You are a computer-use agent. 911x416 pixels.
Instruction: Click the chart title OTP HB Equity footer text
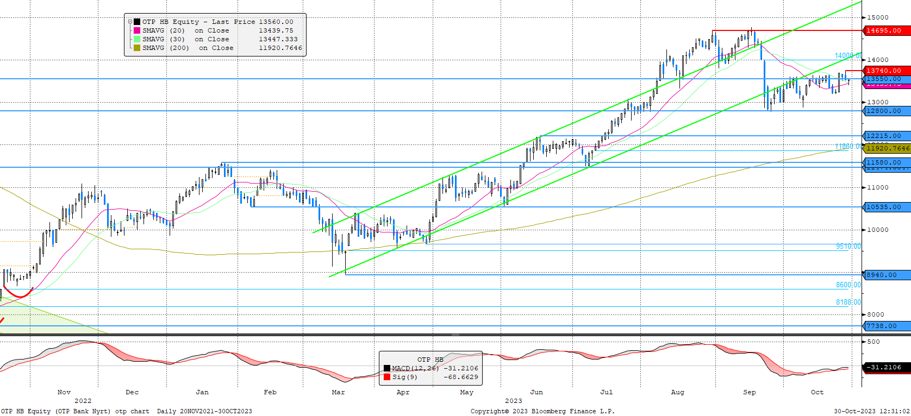pyautogui.click(x=127, y=411)
